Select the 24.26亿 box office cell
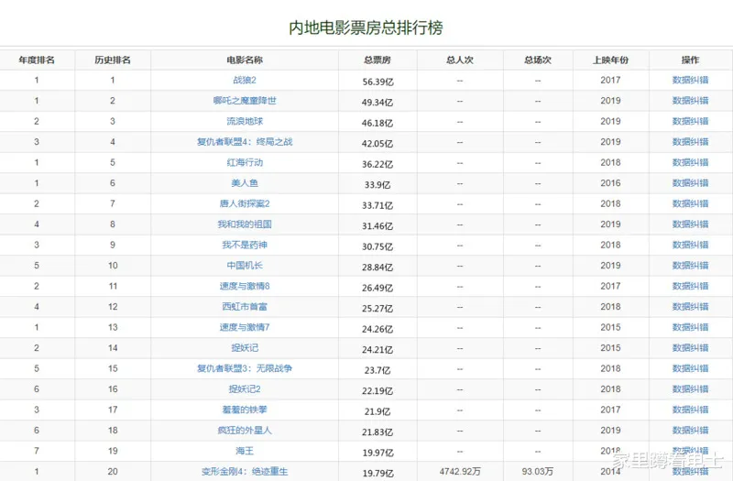733x481 pixels. [377, 329]
